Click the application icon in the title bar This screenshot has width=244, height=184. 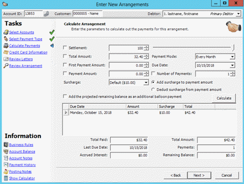click(5, 4)
